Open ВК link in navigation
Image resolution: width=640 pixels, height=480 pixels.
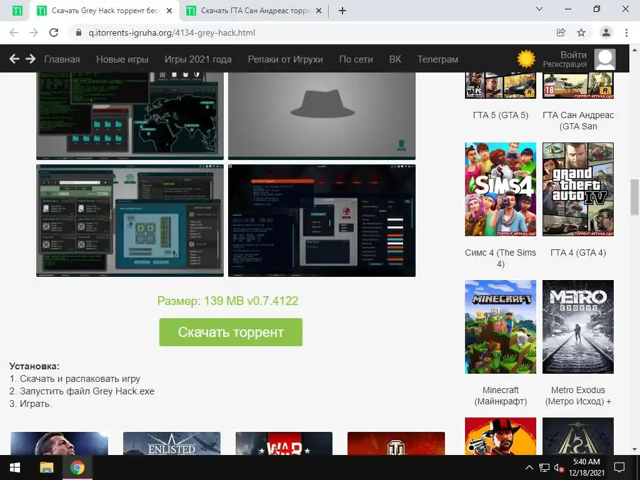click(395, 59)
